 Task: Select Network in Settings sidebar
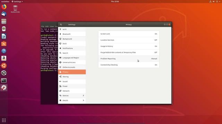tap(72, 91)
